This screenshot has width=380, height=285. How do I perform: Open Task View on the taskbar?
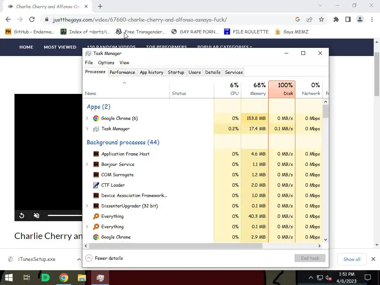26,278
